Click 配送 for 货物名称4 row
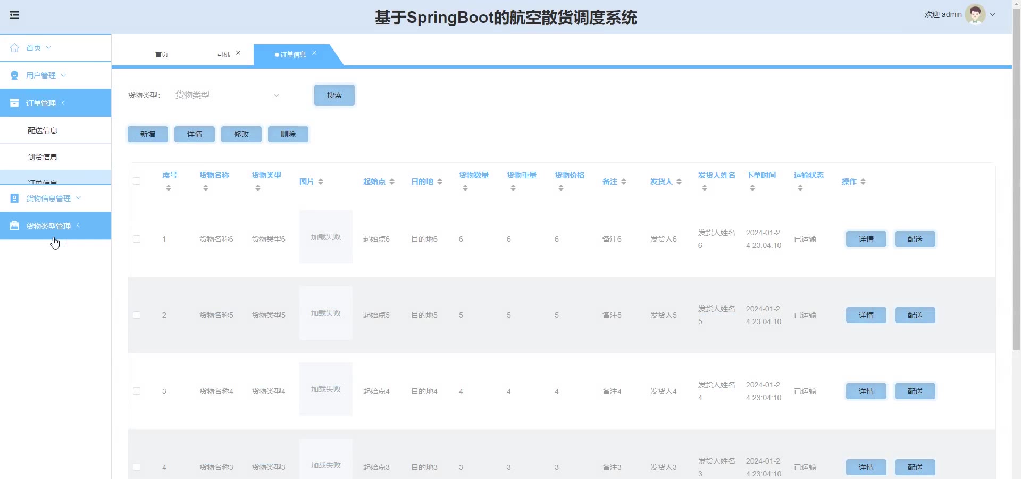1021x479 pixels. point(915,391)
